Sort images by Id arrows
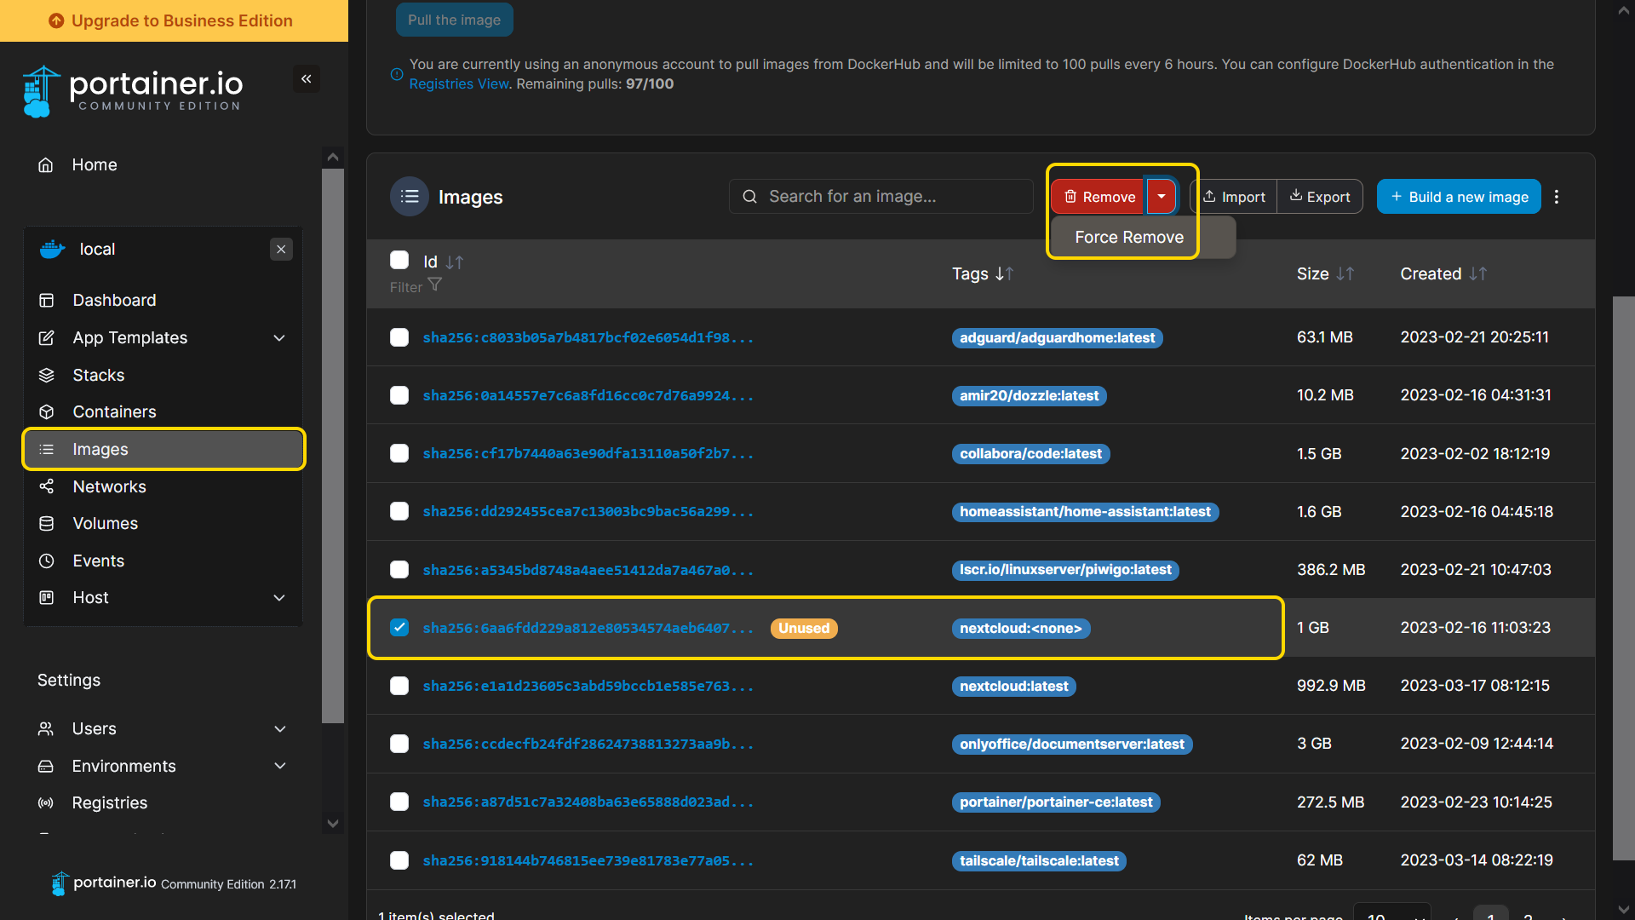Viewport: 1635px width, 920px height. [455, 262]
